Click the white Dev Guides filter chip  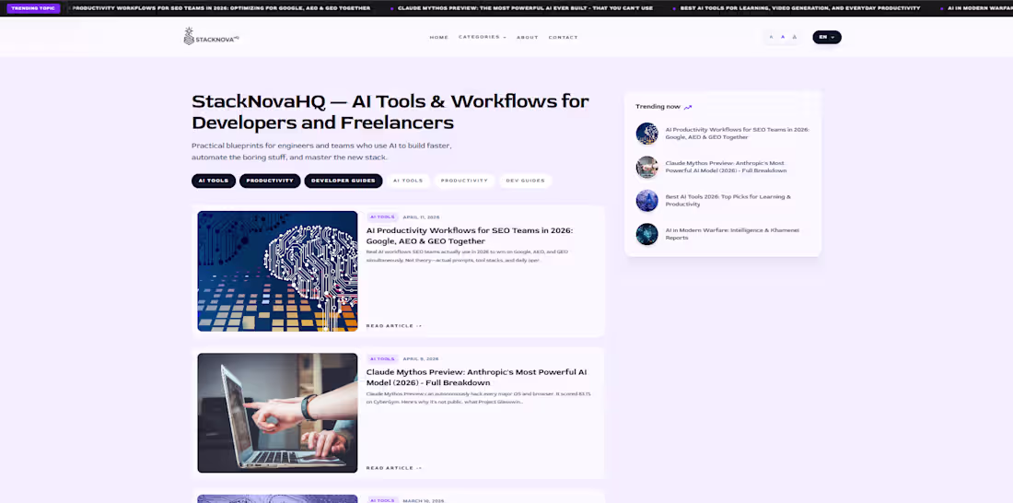[x=525, y=181]
